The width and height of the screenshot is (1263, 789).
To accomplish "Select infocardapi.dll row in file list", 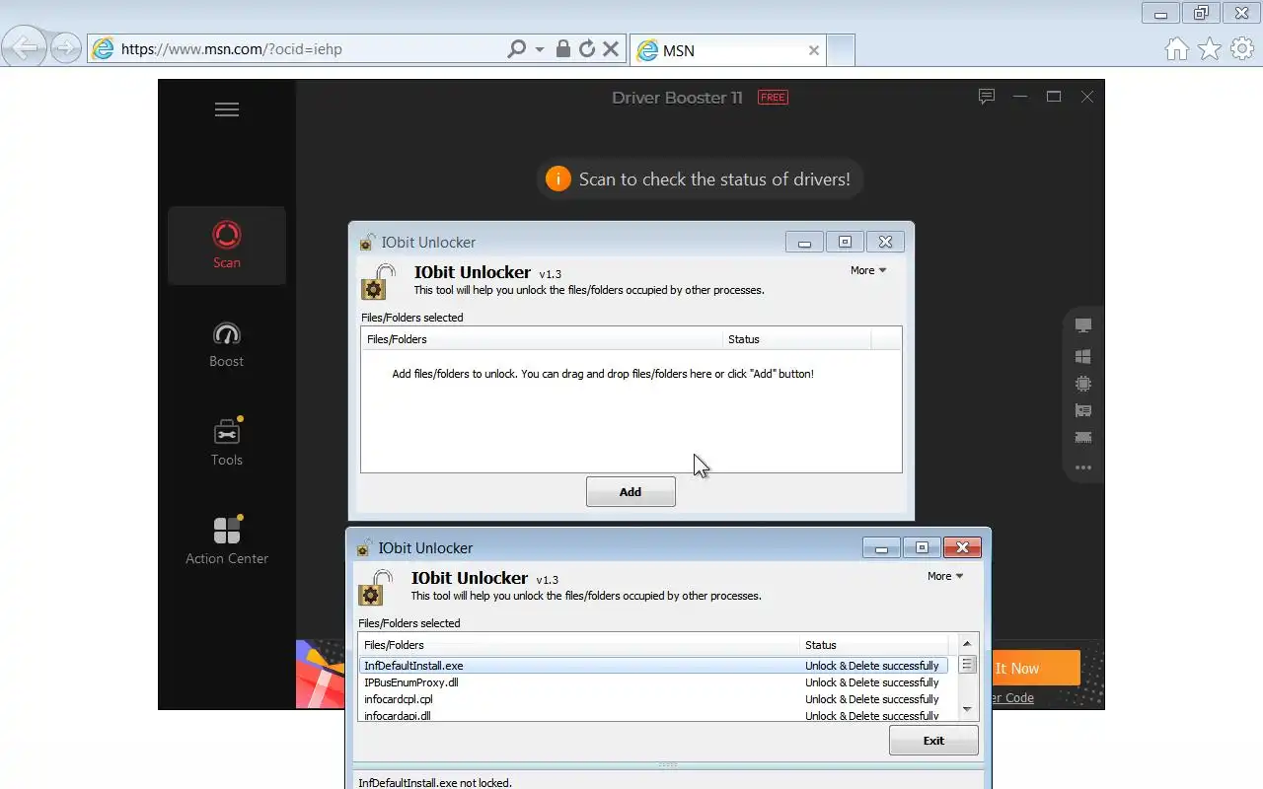I will tap(653, 715).
